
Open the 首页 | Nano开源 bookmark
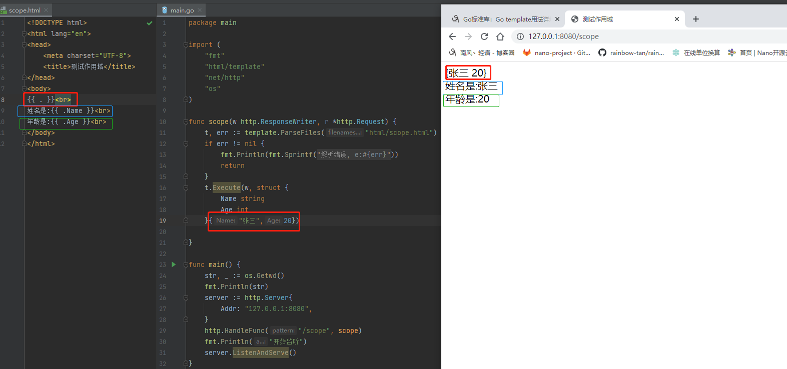click(757, 52)
